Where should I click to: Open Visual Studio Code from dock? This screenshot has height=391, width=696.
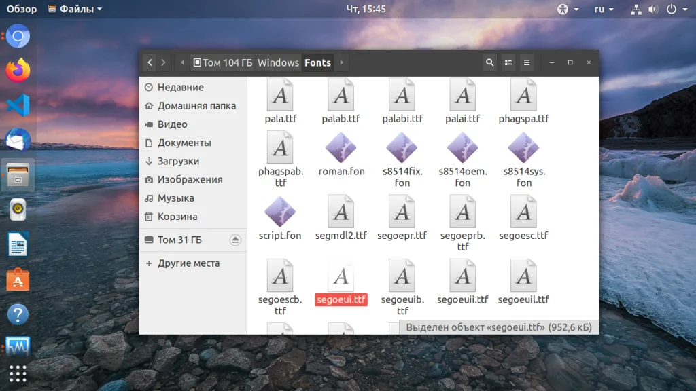(x=18, y=105)
